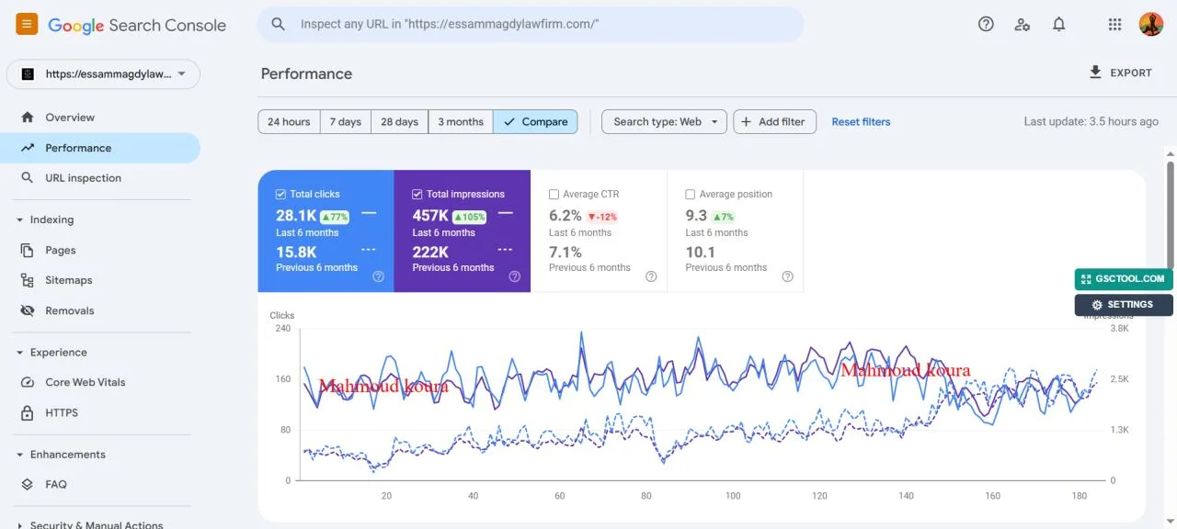
Task: Collapse the Enhancements section
Action: point(20,454)
